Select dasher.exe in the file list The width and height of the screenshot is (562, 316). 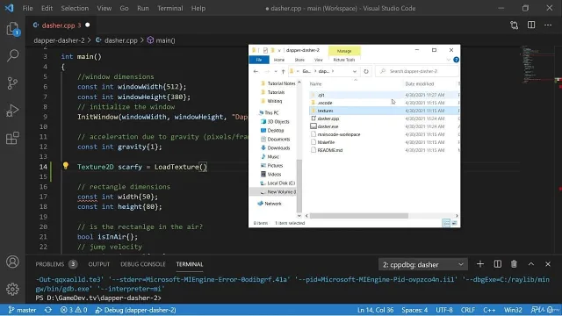328,126
